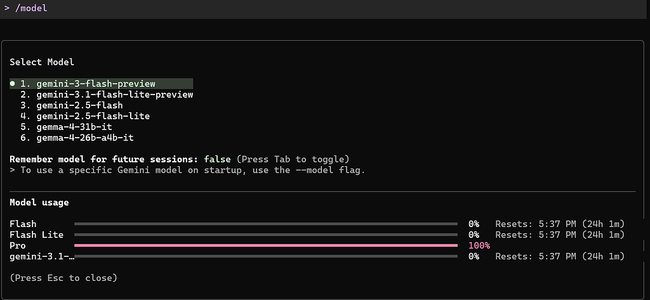
Task: Click the Flash Lite usage progress bar
Action: (x=266, y=235)
